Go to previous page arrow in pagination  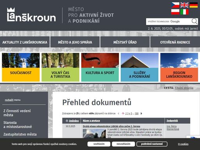coord(118,114)
